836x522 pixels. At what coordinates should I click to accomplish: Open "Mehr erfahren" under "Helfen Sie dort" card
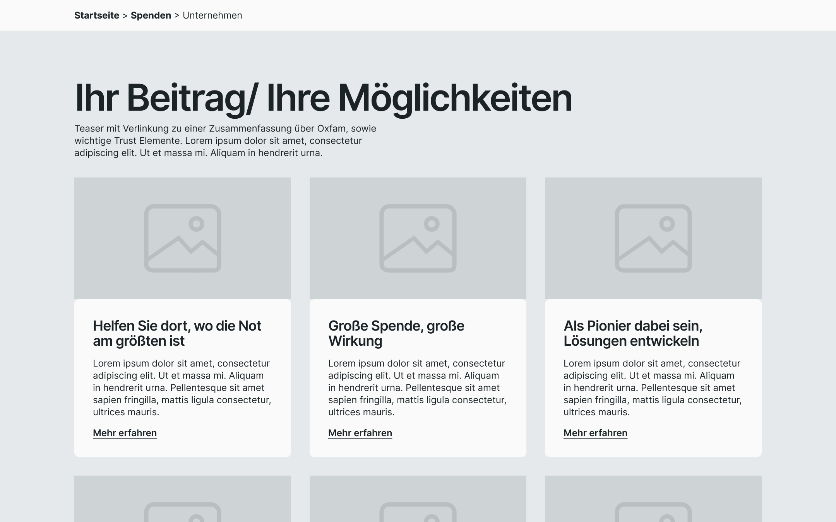(125, 433)
